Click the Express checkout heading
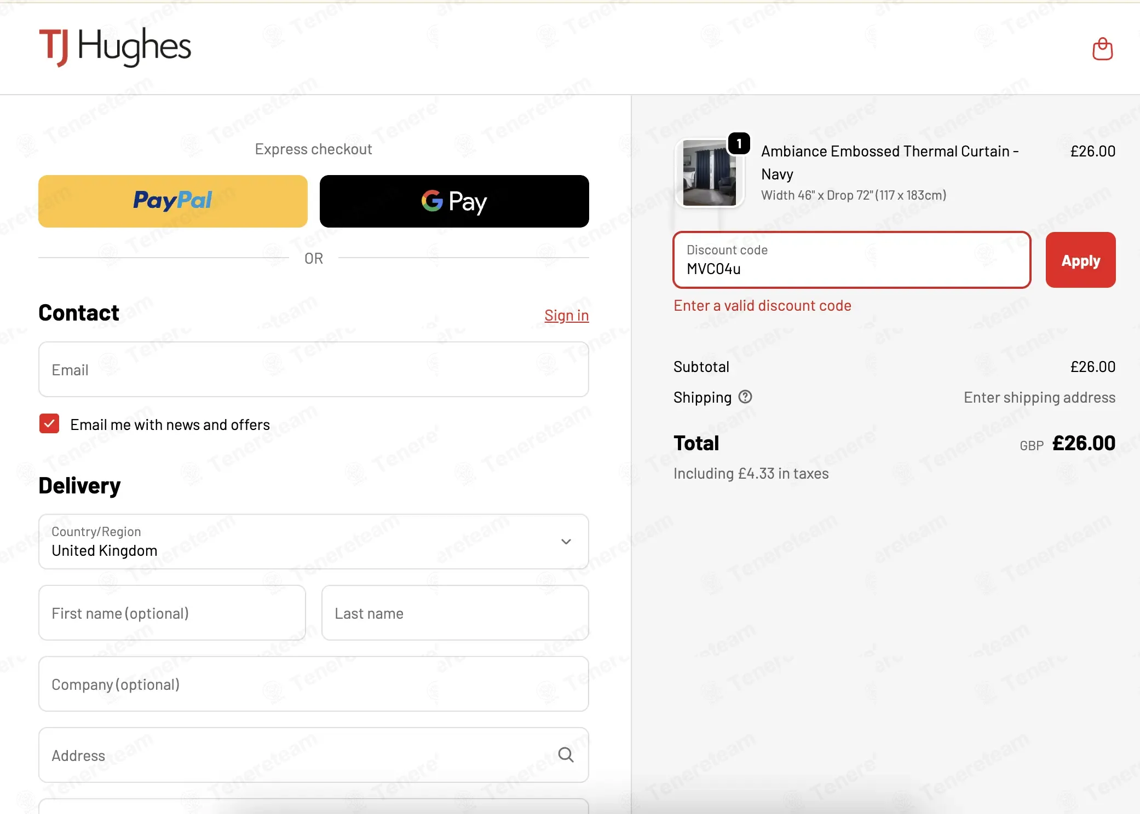1140x814 pixels. point(313,149)
